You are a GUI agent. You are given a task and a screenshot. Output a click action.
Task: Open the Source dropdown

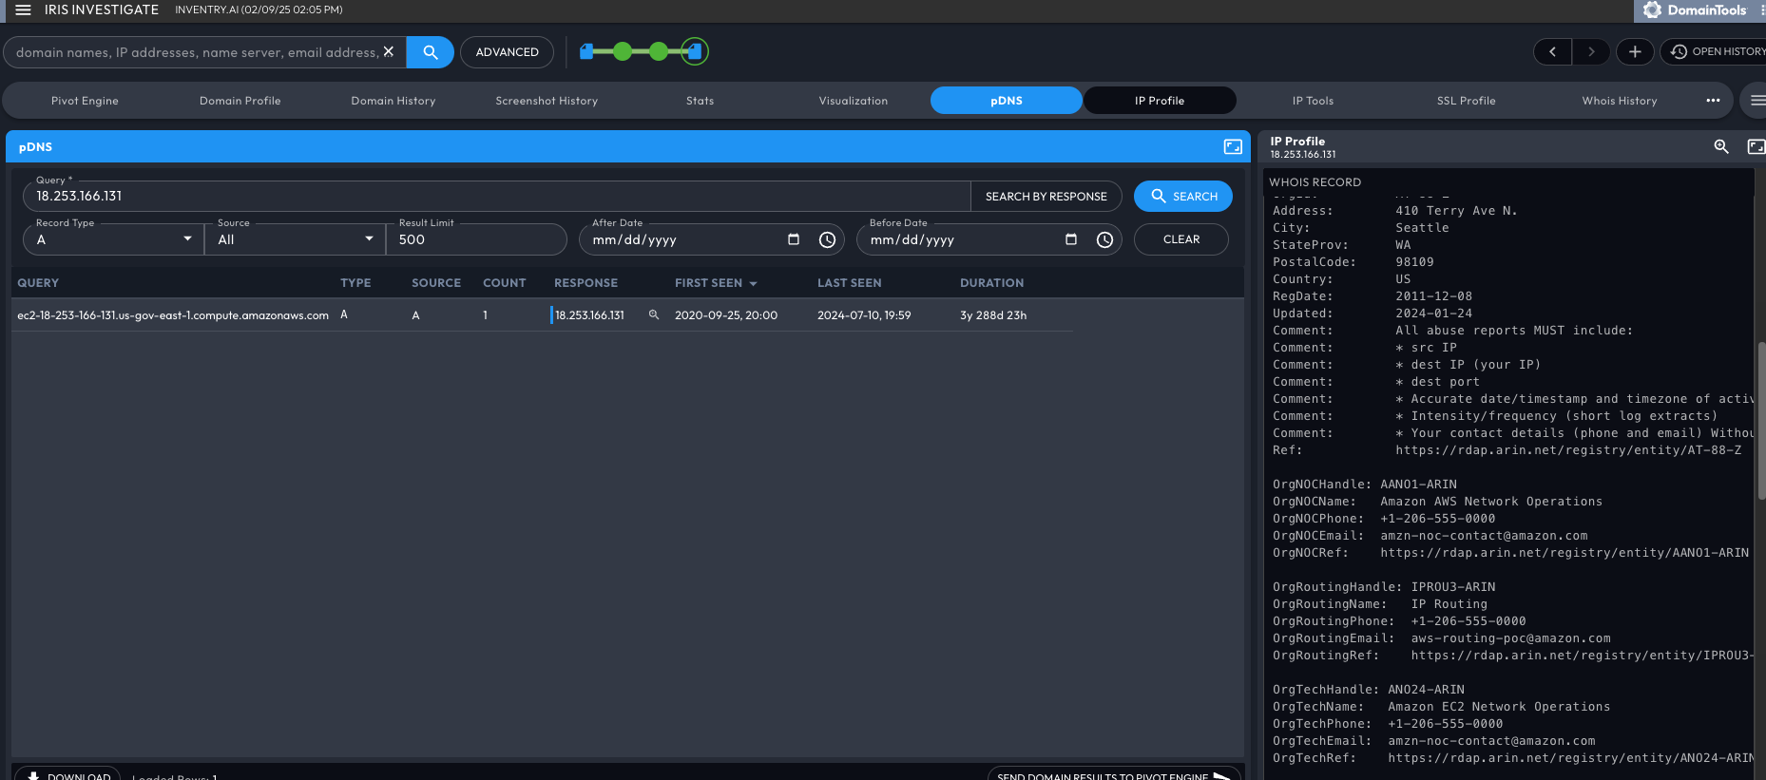pos(295,239)
